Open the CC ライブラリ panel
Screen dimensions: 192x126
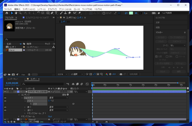(160, 18)
